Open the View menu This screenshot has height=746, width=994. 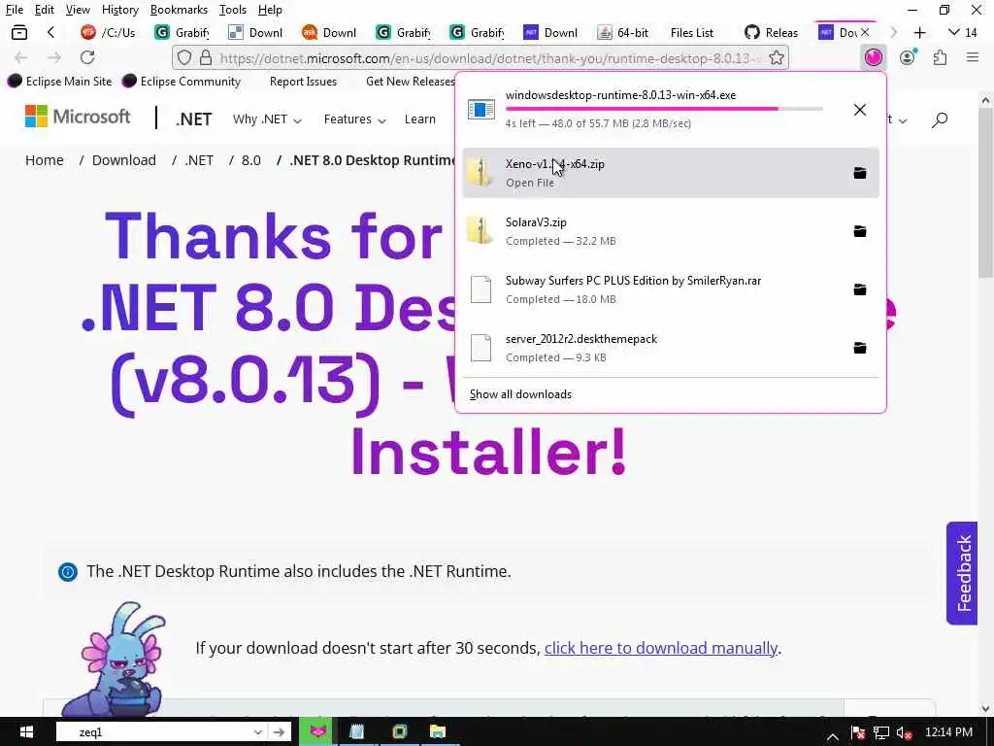(x=78, y=10)
